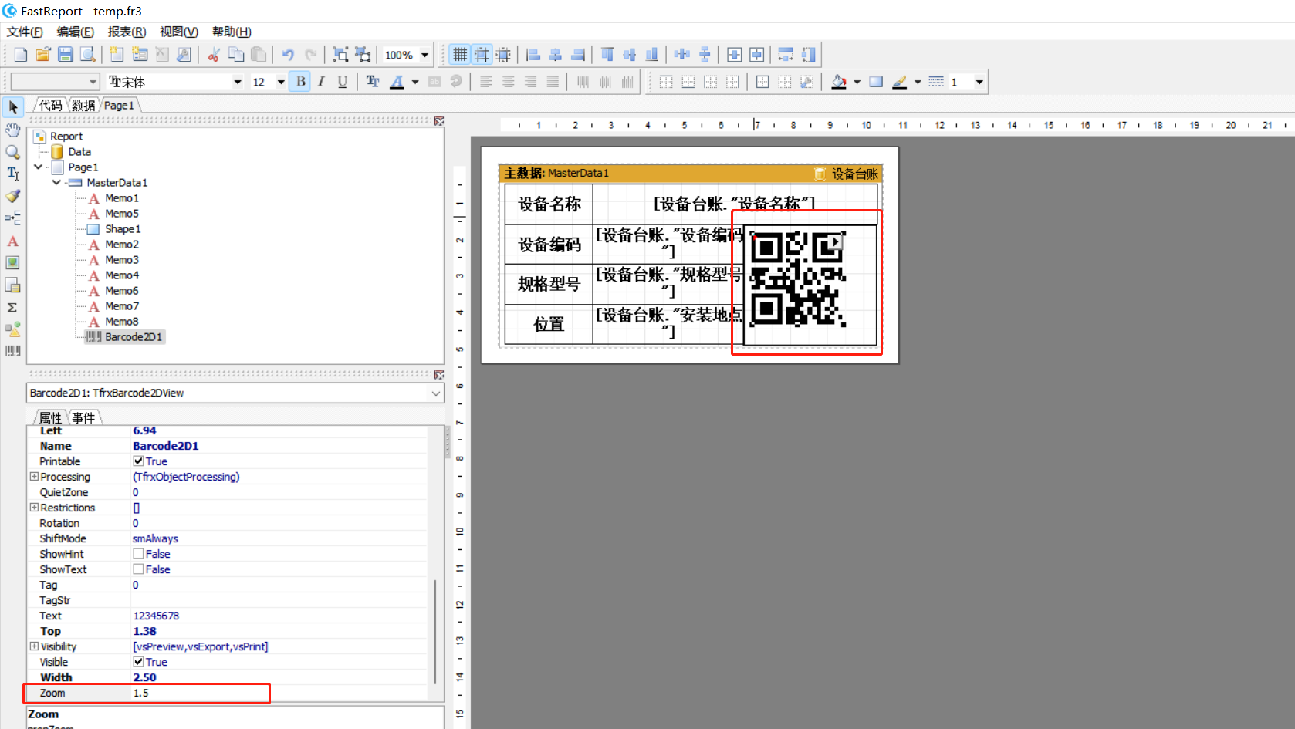Viewport: 1295px width, 729px height.
Task: Align text to the left
Action: 486,82
